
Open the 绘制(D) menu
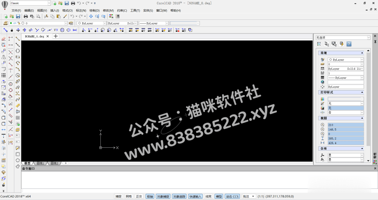point(94,10)
